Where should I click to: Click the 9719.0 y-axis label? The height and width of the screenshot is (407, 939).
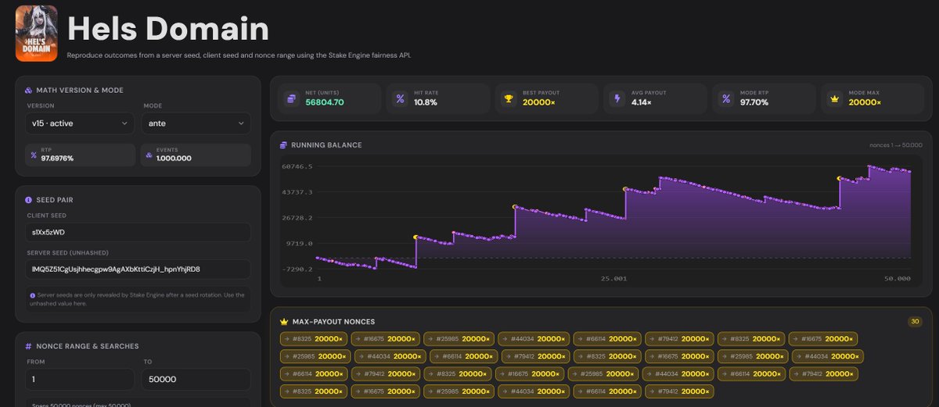[x=300, y=244]
